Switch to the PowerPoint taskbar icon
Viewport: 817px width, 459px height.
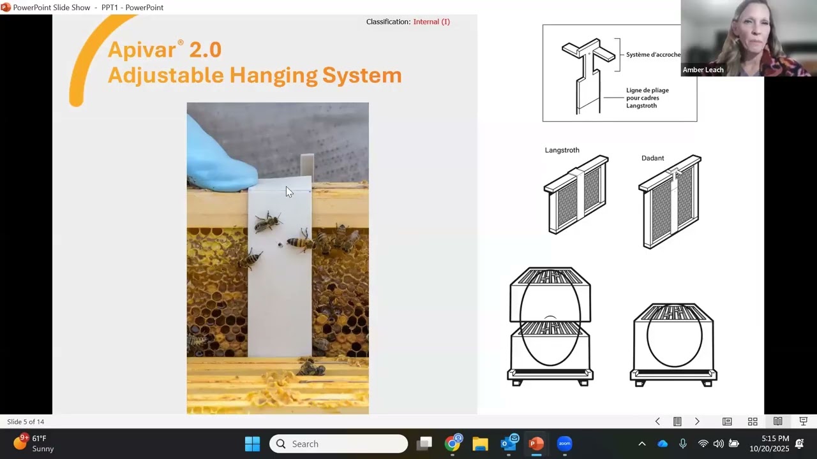click(536, 444)
